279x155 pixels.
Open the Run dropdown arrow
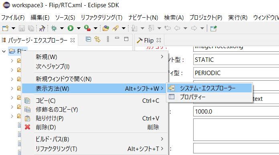tap(79, 29)
